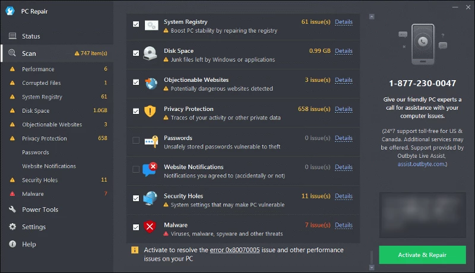Click the Help info icon
475x273 pixels.
click(x=12, y=244)
